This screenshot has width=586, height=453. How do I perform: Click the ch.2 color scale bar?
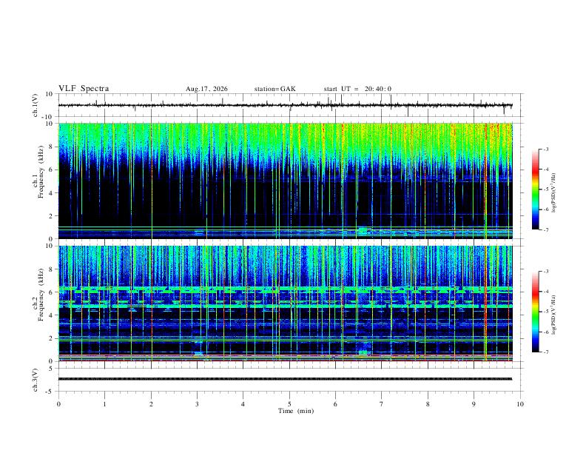tap(535, 312)
